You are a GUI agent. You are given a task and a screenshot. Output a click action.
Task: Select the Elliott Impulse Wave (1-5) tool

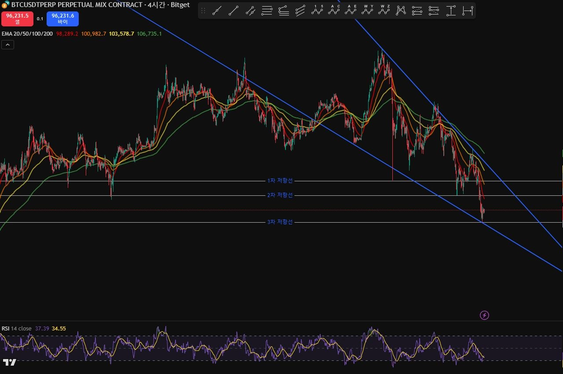tap(317, 11)
